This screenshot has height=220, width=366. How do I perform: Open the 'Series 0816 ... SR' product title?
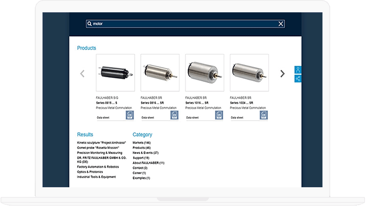(x=152, y=103)
